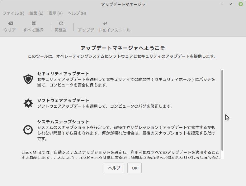Click the ソフトウェアアップデートを適用して description line

click(105, 106)
